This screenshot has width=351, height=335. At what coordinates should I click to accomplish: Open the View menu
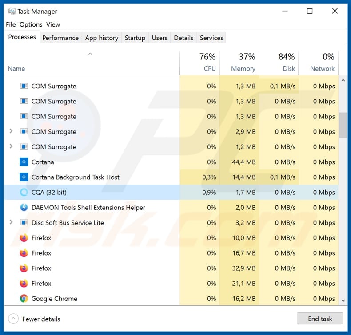(x=53, y=24)
